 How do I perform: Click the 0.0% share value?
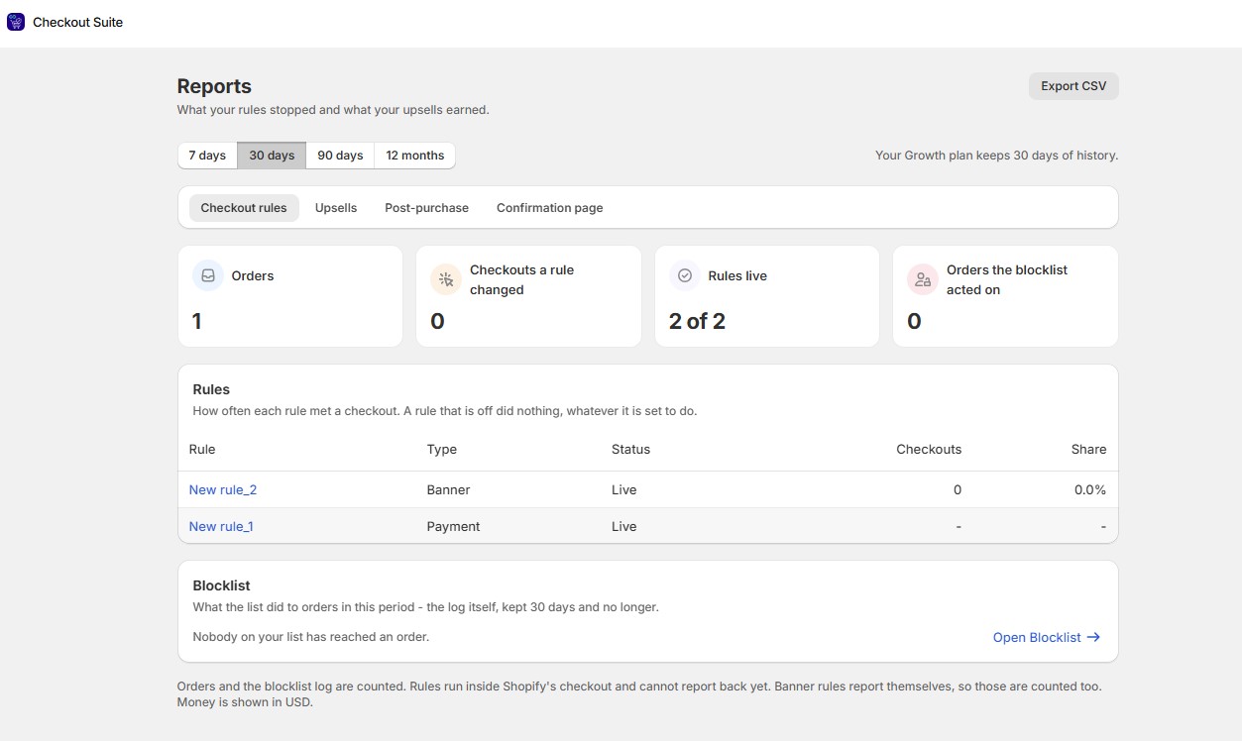(1090, 489)
